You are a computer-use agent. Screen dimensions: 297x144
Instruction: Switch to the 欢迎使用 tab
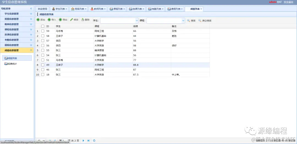tap(42, 9)
